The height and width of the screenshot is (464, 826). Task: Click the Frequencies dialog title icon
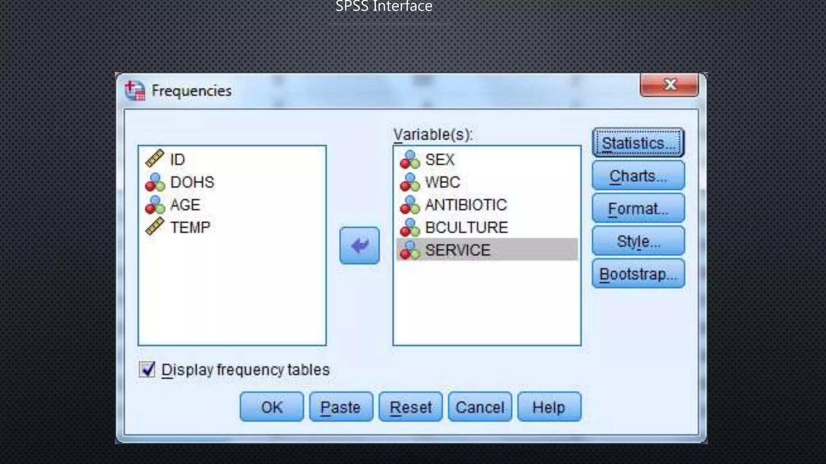click(135, 91)
